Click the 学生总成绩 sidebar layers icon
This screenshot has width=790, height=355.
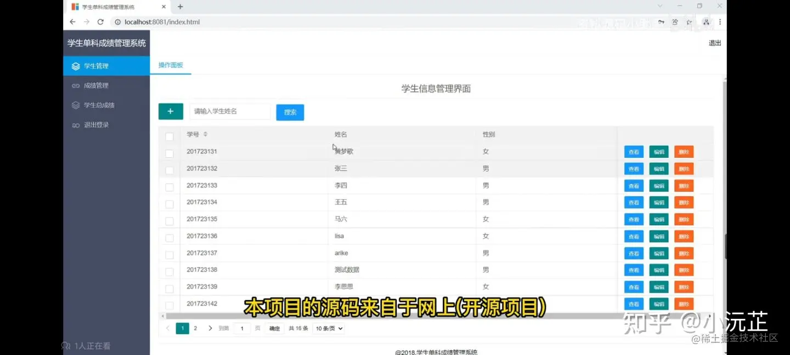pyautogui.click(x=76, y=105)
